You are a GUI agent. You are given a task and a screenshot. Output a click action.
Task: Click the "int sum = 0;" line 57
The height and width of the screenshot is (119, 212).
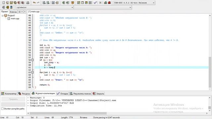[46, 58]
